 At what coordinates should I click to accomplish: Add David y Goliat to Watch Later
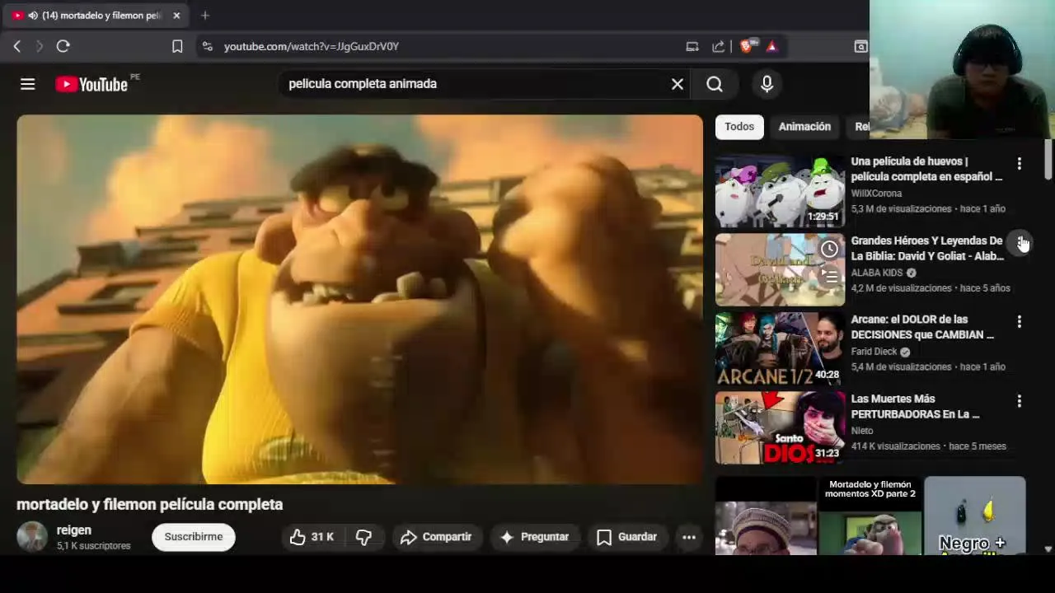click(x=830, y=249)
